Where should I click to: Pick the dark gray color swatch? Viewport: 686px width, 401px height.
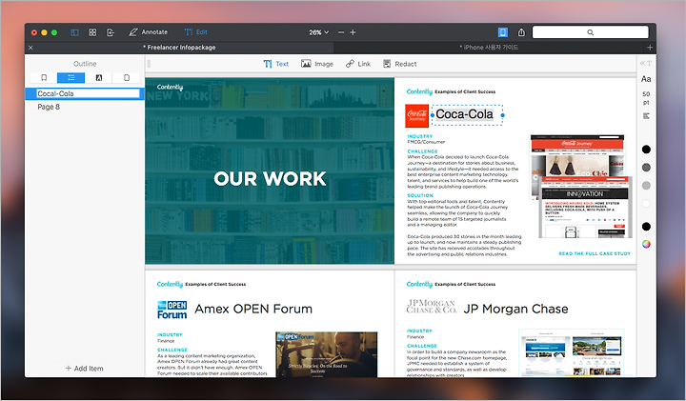click(x=646, y=168)
